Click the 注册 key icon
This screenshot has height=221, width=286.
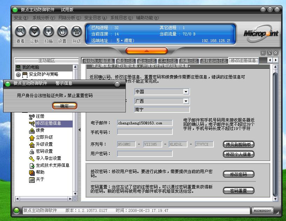click(x=32, y=116)
